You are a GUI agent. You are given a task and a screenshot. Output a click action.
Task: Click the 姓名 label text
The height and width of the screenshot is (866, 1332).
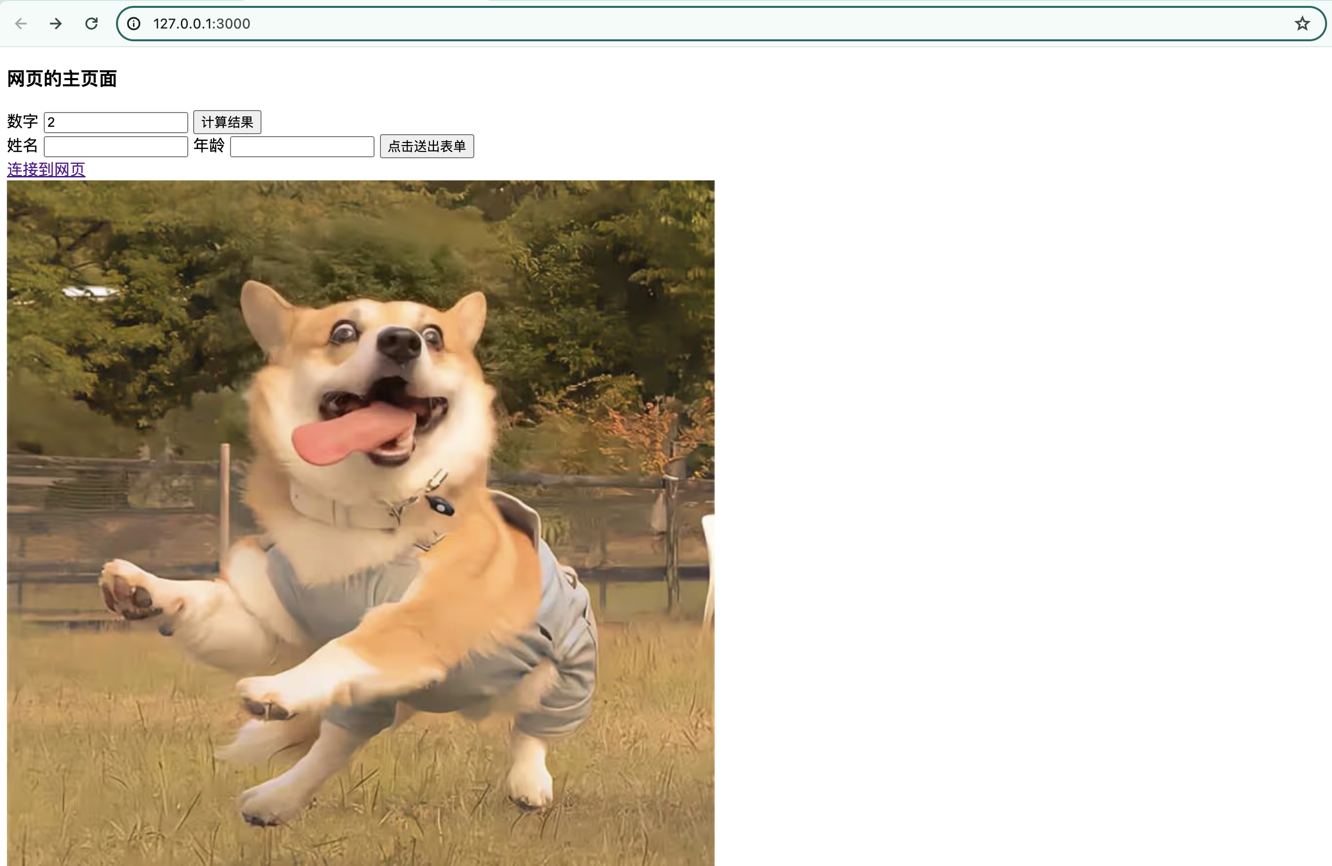[23, 145]
